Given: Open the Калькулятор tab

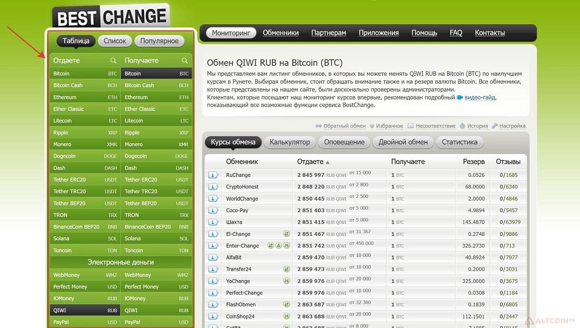Looking at the screenshot, I should (x=289, y=142).
